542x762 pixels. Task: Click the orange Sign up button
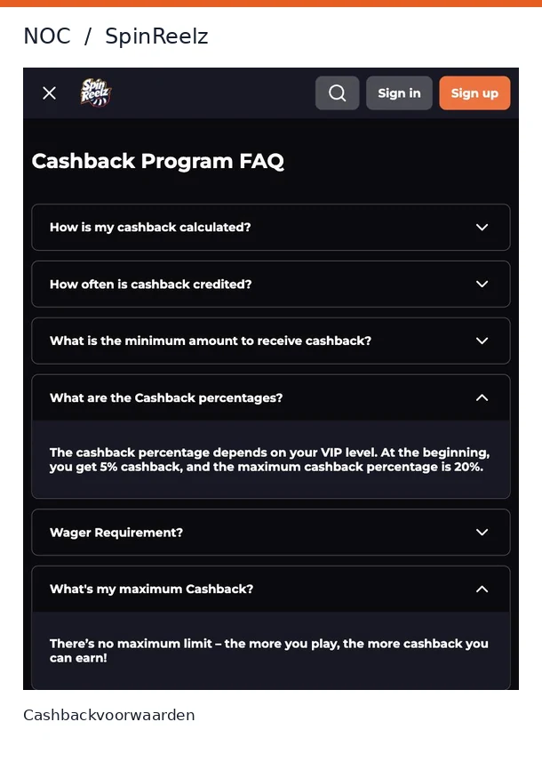pos(474,92)
